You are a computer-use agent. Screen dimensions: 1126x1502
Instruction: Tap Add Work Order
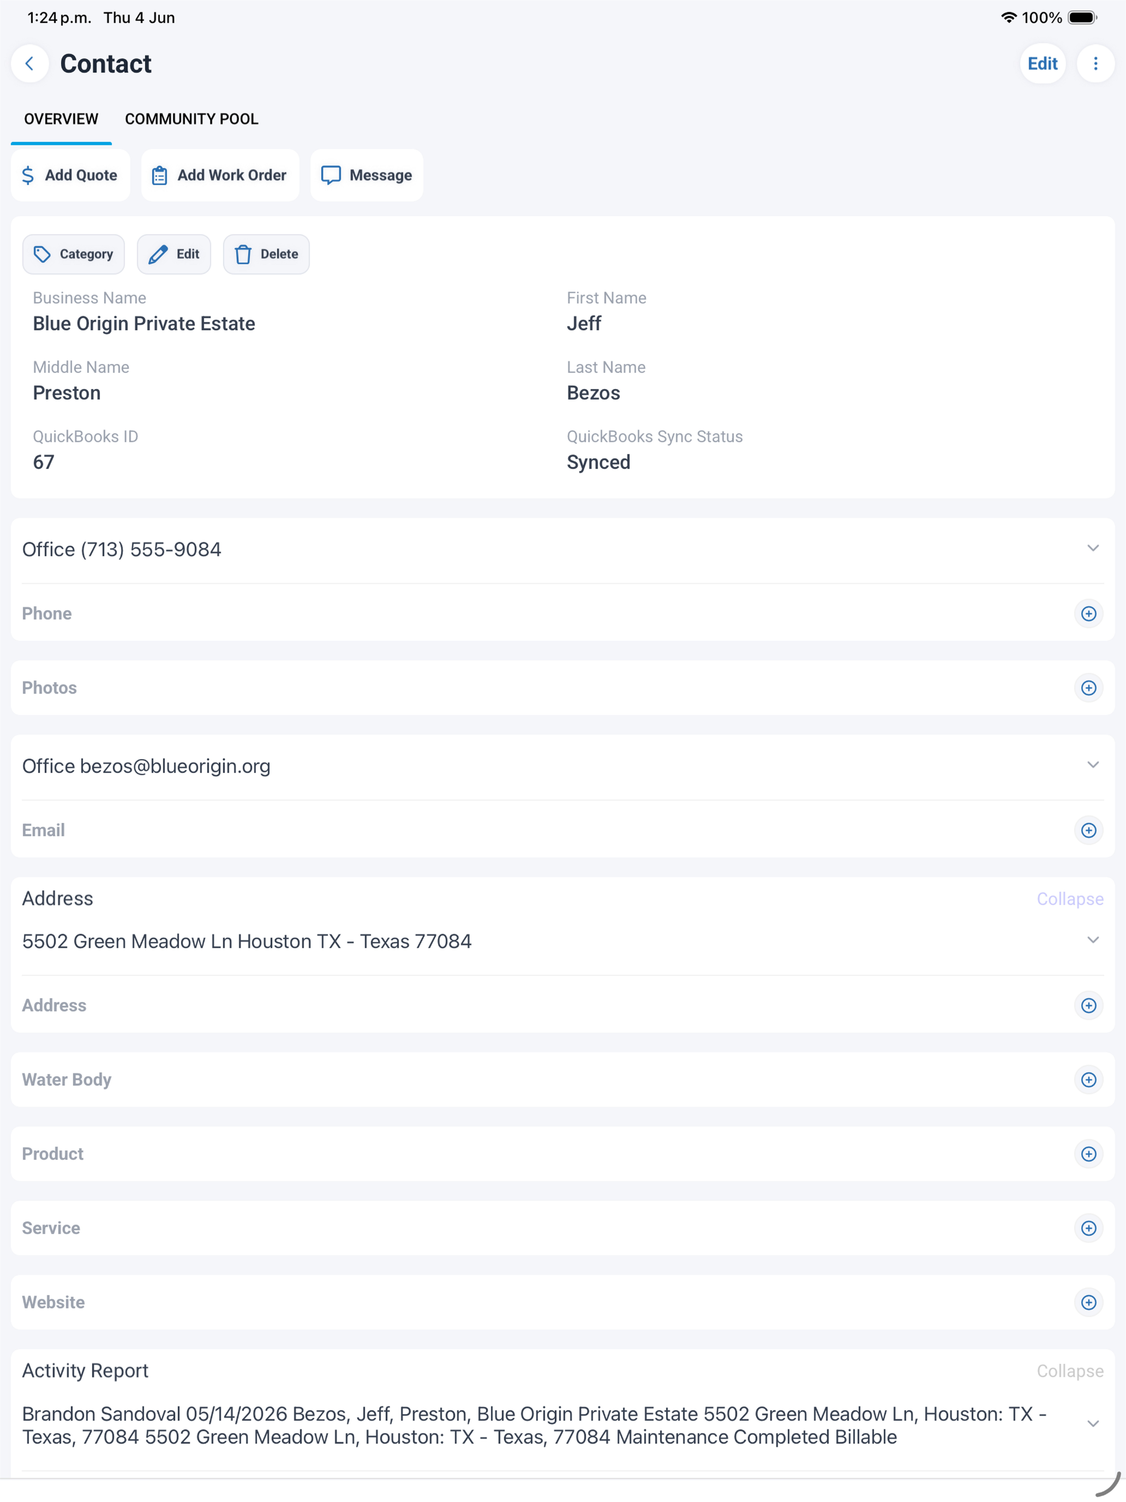[x=220, y=175]
